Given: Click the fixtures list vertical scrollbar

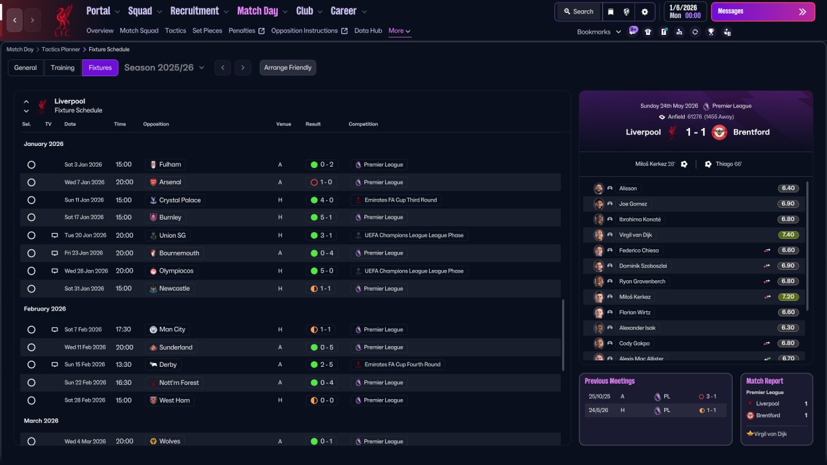Looking at the screenshot, I should [563, 335].
